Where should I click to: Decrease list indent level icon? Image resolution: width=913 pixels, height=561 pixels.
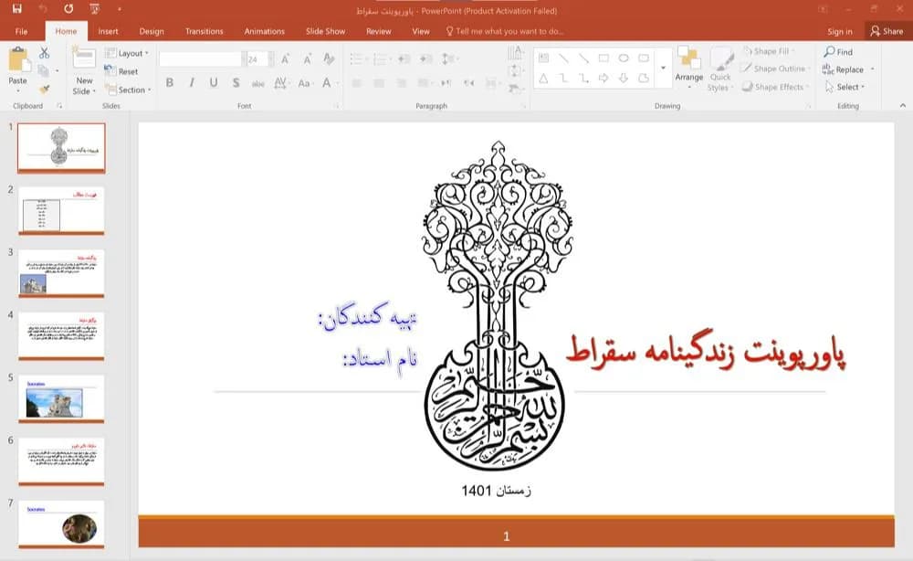pos(404,58)
